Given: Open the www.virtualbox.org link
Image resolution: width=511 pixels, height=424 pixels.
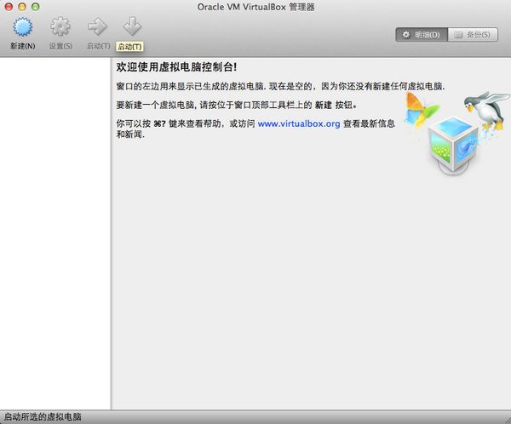Looking at the screenshot, I should tap(299, 123).
